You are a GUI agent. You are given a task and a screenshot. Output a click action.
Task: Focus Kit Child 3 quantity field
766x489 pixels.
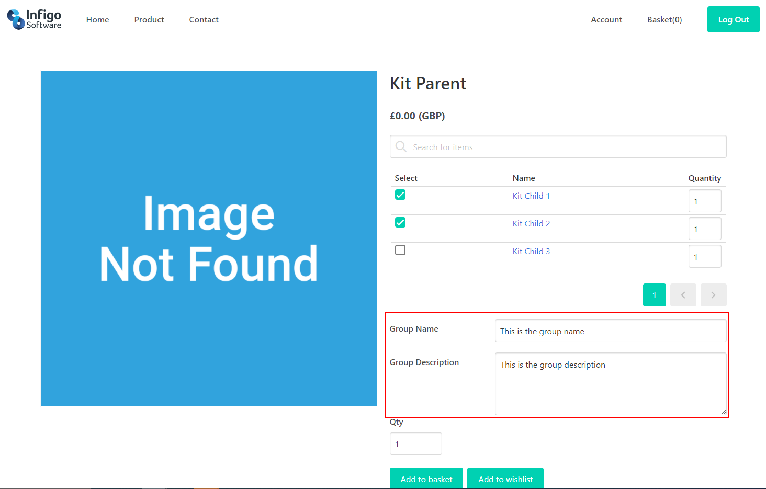point(705,256)
